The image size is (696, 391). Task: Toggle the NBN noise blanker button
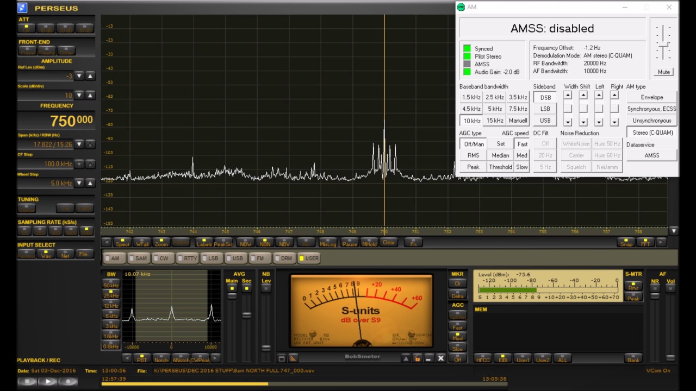point(265,243)
